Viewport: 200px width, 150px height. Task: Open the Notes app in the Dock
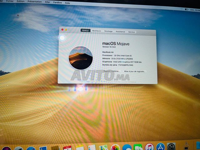pos(80,148)
